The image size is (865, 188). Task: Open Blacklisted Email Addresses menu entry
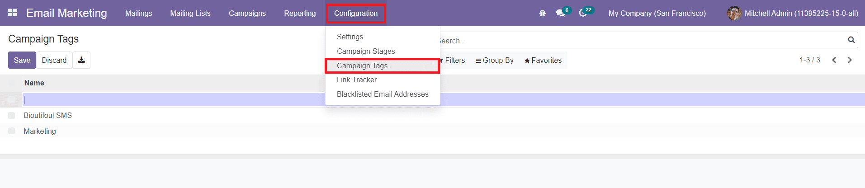point(383,94)
